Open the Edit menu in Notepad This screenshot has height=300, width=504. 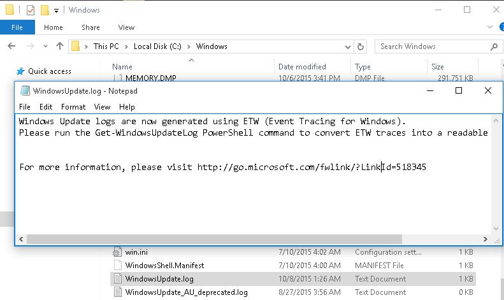click(x=46, y=107)
